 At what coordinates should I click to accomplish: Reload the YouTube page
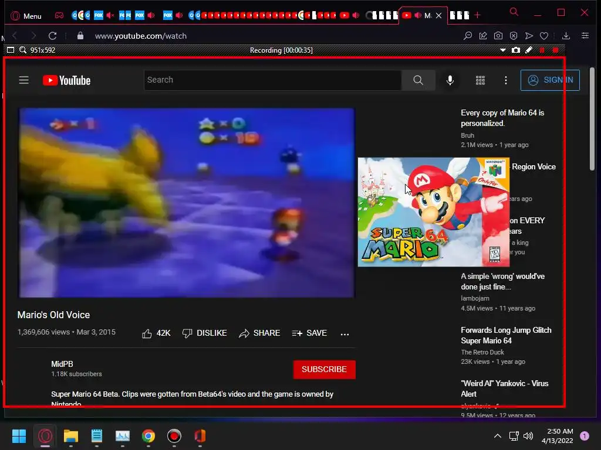coord(52,36)
